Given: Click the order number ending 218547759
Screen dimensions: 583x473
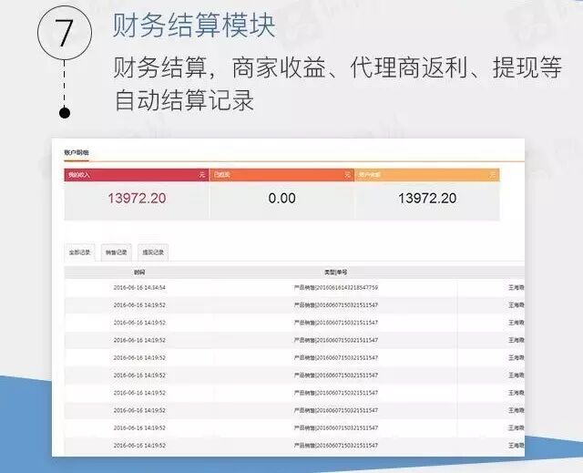Looking at the screenshot, I should point(336,287).
